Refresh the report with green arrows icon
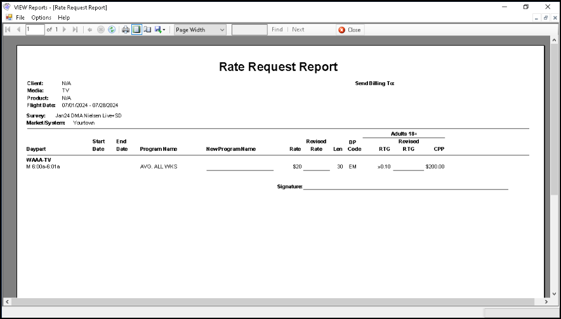Viewport: 561px width, 319px height. click(112, 30)
